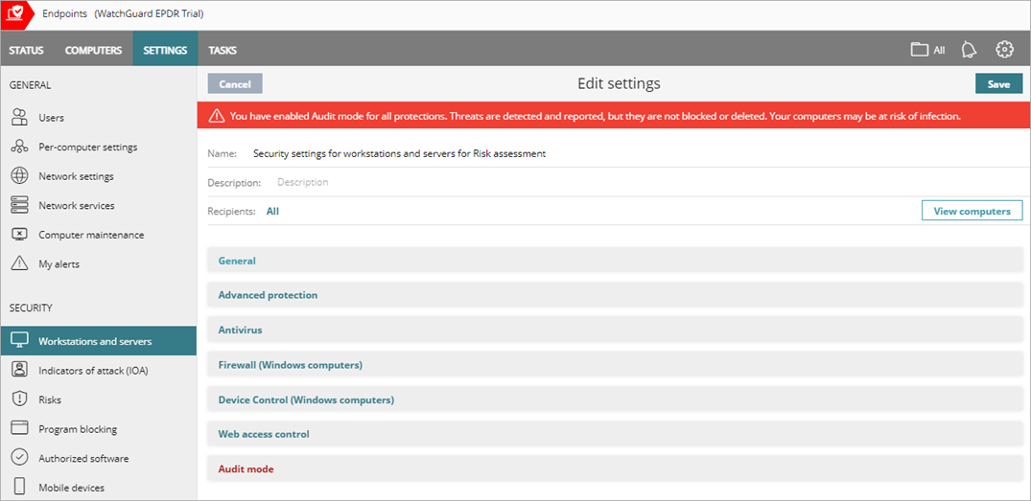
Task: Click the GENERAL sidebar heading
Action: 30,84
